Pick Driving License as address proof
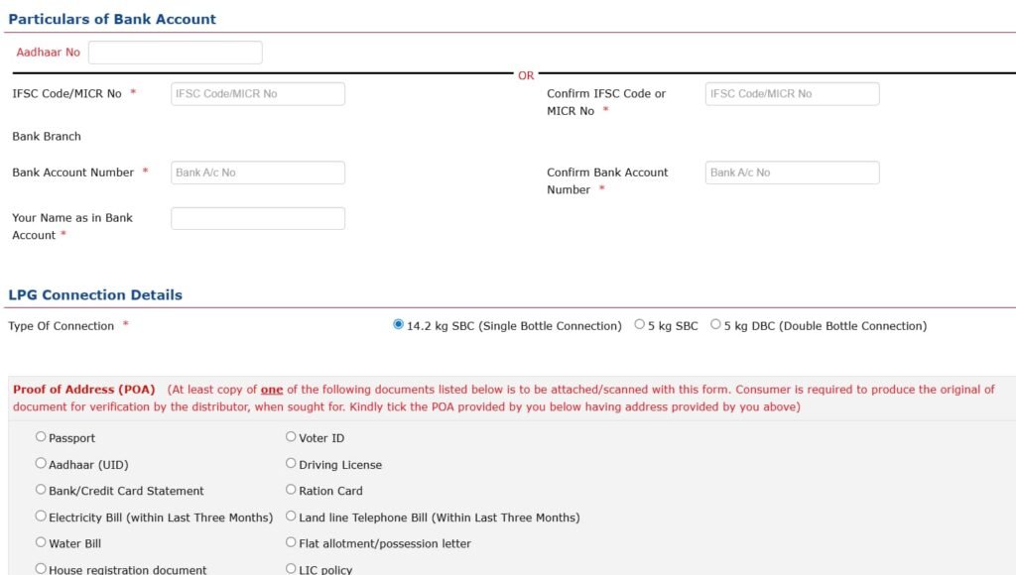Image resolution: width=1016 pixels, height=575 pixels. tap(291, 464)
